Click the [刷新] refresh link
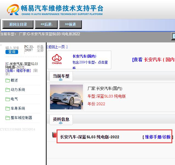 point(35,71)
